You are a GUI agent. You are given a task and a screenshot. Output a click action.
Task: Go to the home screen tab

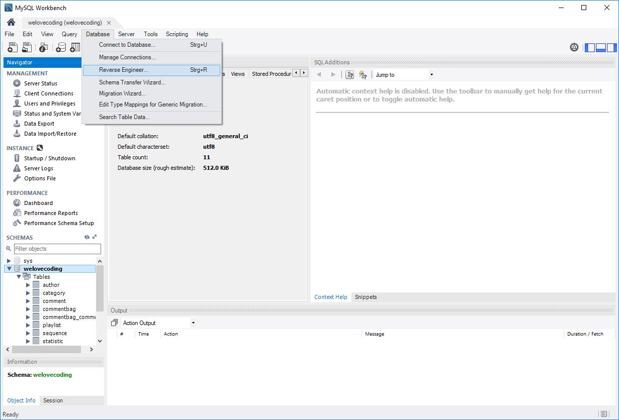11,23
